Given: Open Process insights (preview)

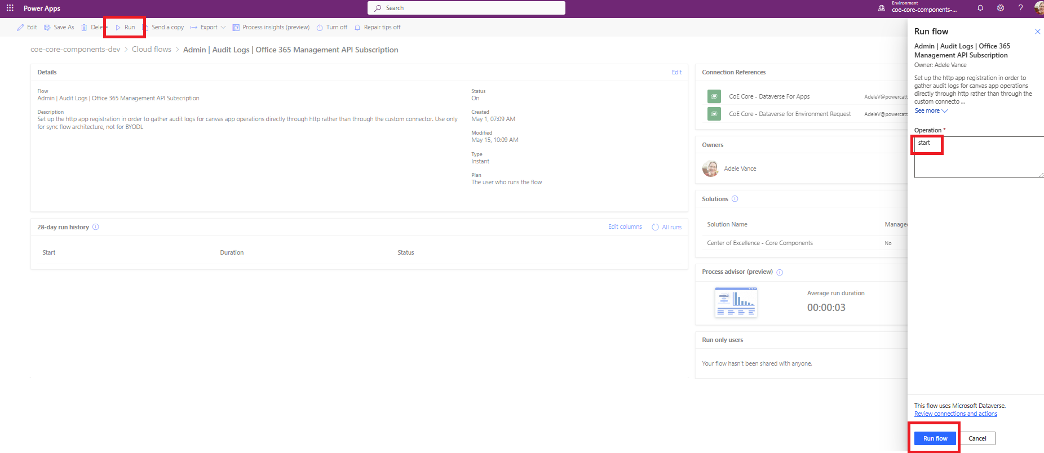Looking at the screenshot, I should pyautogui.click(x=271, y=27).
